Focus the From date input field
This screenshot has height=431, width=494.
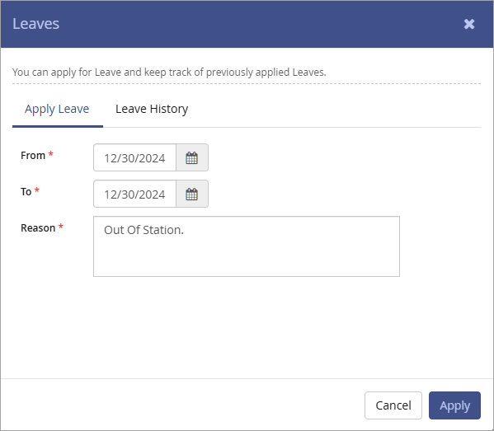(135, 157)
